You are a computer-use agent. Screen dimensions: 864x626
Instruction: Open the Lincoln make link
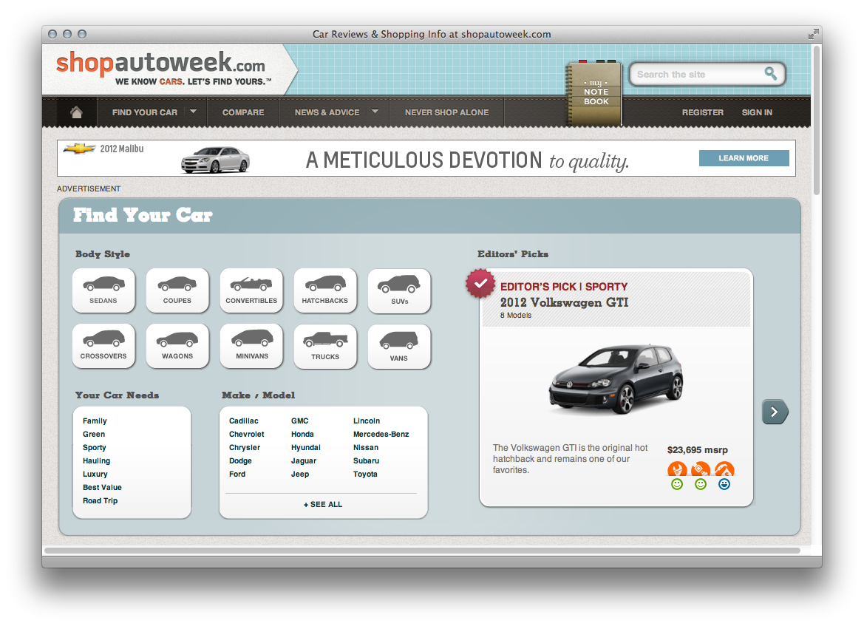point(367,421)
